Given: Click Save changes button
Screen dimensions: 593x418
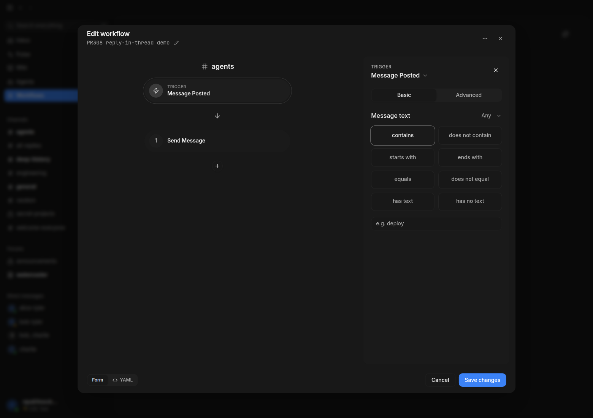Looking at the screenshot, I should [x=482, y=380].
